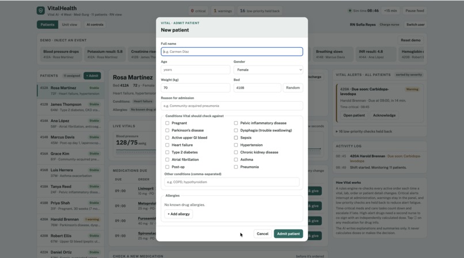Inject the INR result: 4.8 event

pyautogui.click(x=376, y=54)
